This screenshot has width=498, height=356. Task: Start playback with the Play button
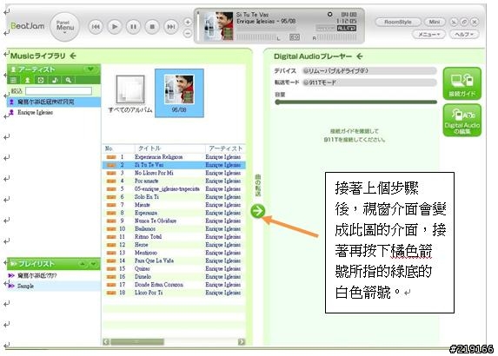(115, 27)
